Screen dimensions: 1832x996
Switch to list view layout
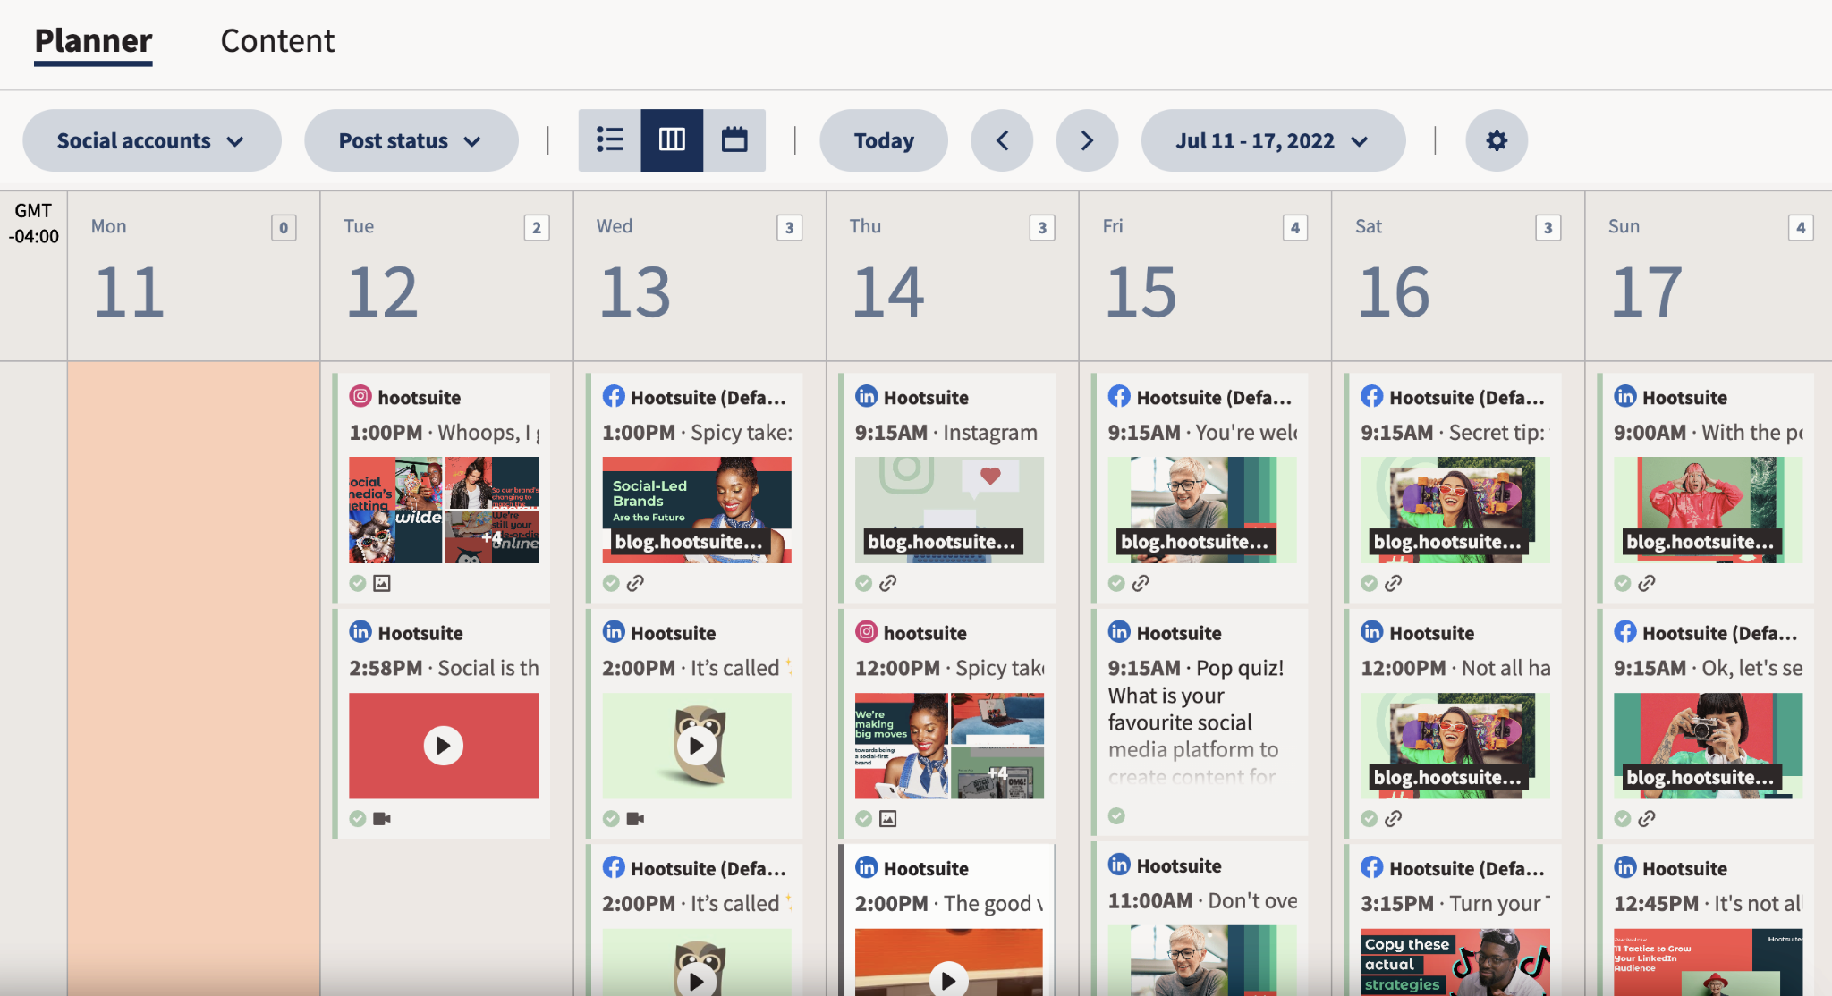pos(610,139)
